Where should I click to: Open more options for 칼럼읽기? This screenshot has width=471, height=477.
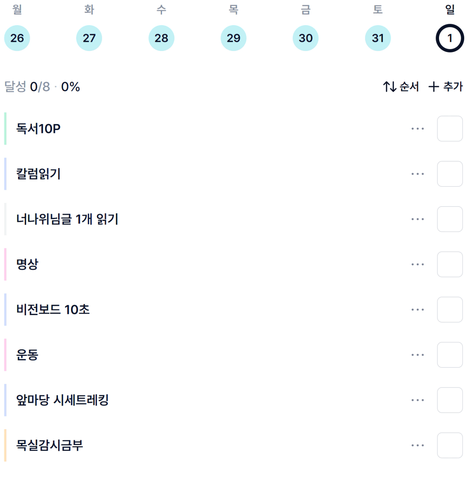tap(417, 174)
